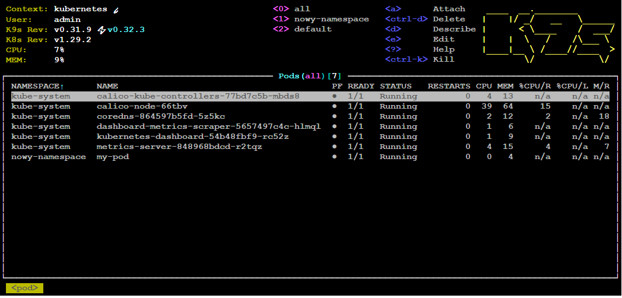This screenshot has width=622, height=298.
Task: Click the port-forward dot for my-pod
Action: coord(334,157)
